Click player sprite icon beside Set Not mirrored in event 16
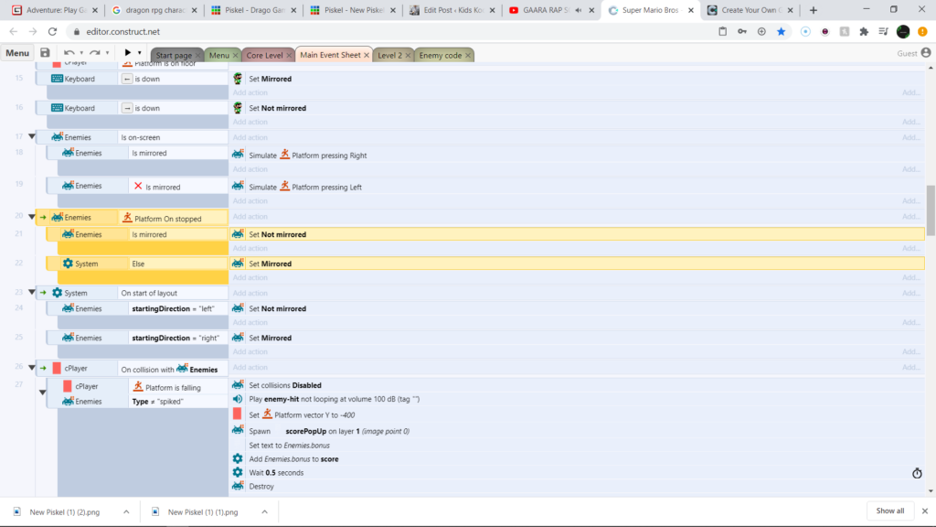This screenshot has height=527, width=936. coord(238,108)
